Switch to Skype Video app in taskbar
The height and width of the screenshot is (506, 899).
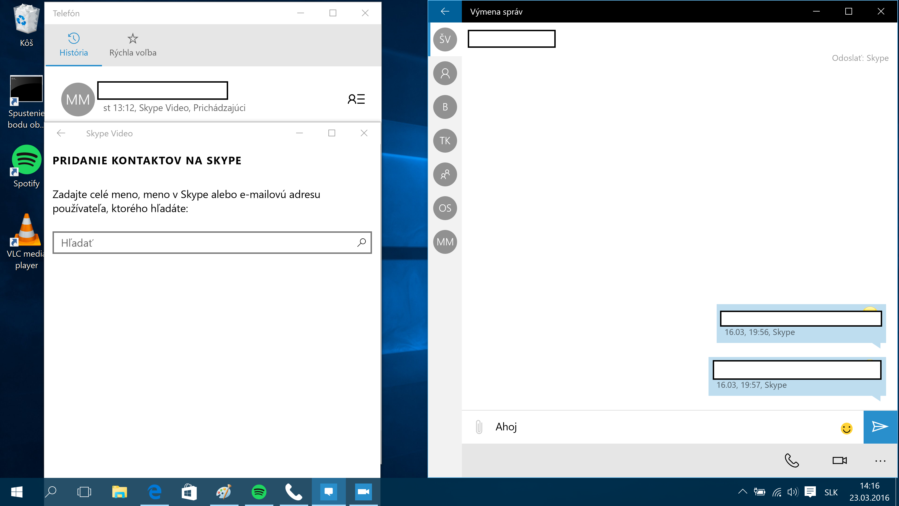363,492
